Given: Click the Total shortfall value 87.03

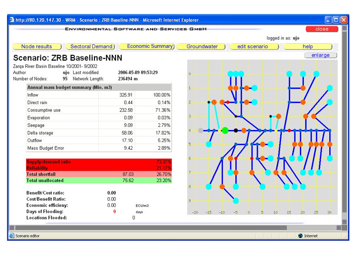Looking at the screenshot, I should tap(128, 174).
